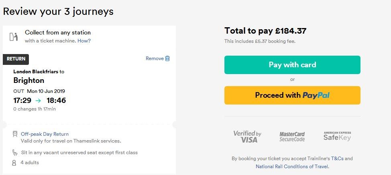
Task: Click the trash bin icon beside Remove
Action: (x=168, y=58)
